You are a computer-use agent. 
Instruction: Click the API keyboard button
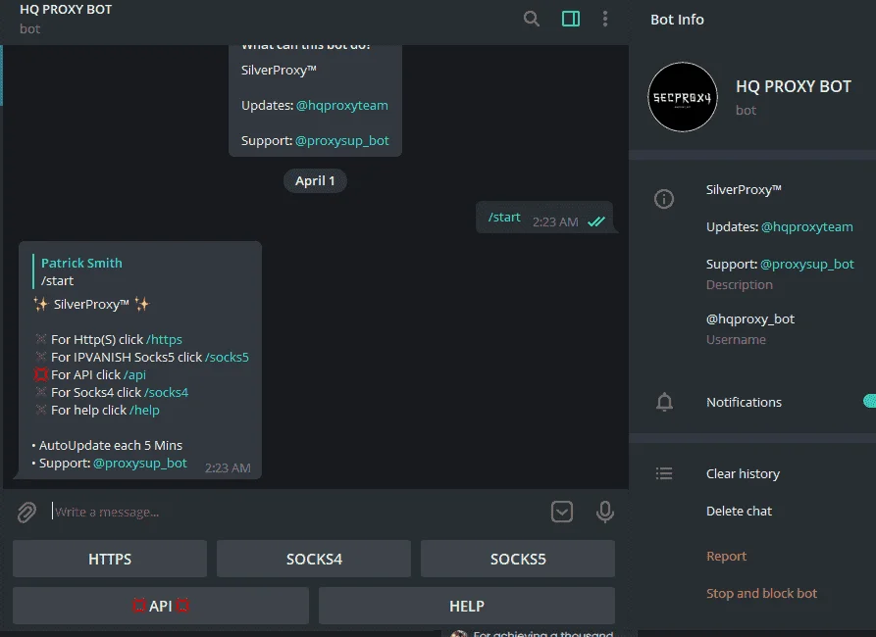[x=161, y=606]
